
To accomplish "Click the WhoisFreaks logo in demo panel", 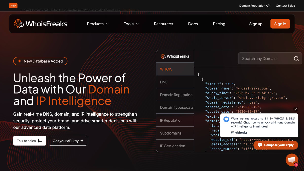I will (175, 56).
